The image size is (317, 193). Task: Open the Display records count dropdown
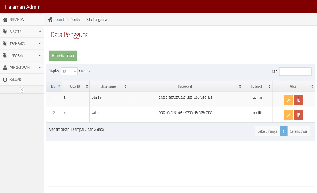tap(69, 71)
